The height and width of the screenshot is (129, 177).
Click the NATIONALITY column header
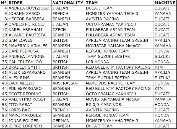click(x=68, y=2)
